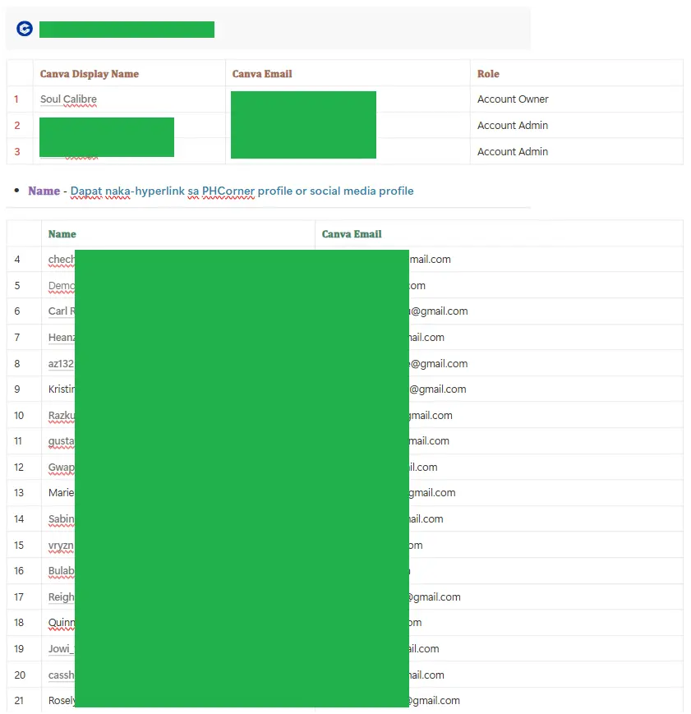The width and height of the screenshot is (691, 714).
Task: Open the name link in row 15
Action: pyautogui.click(x=62, y=545)
